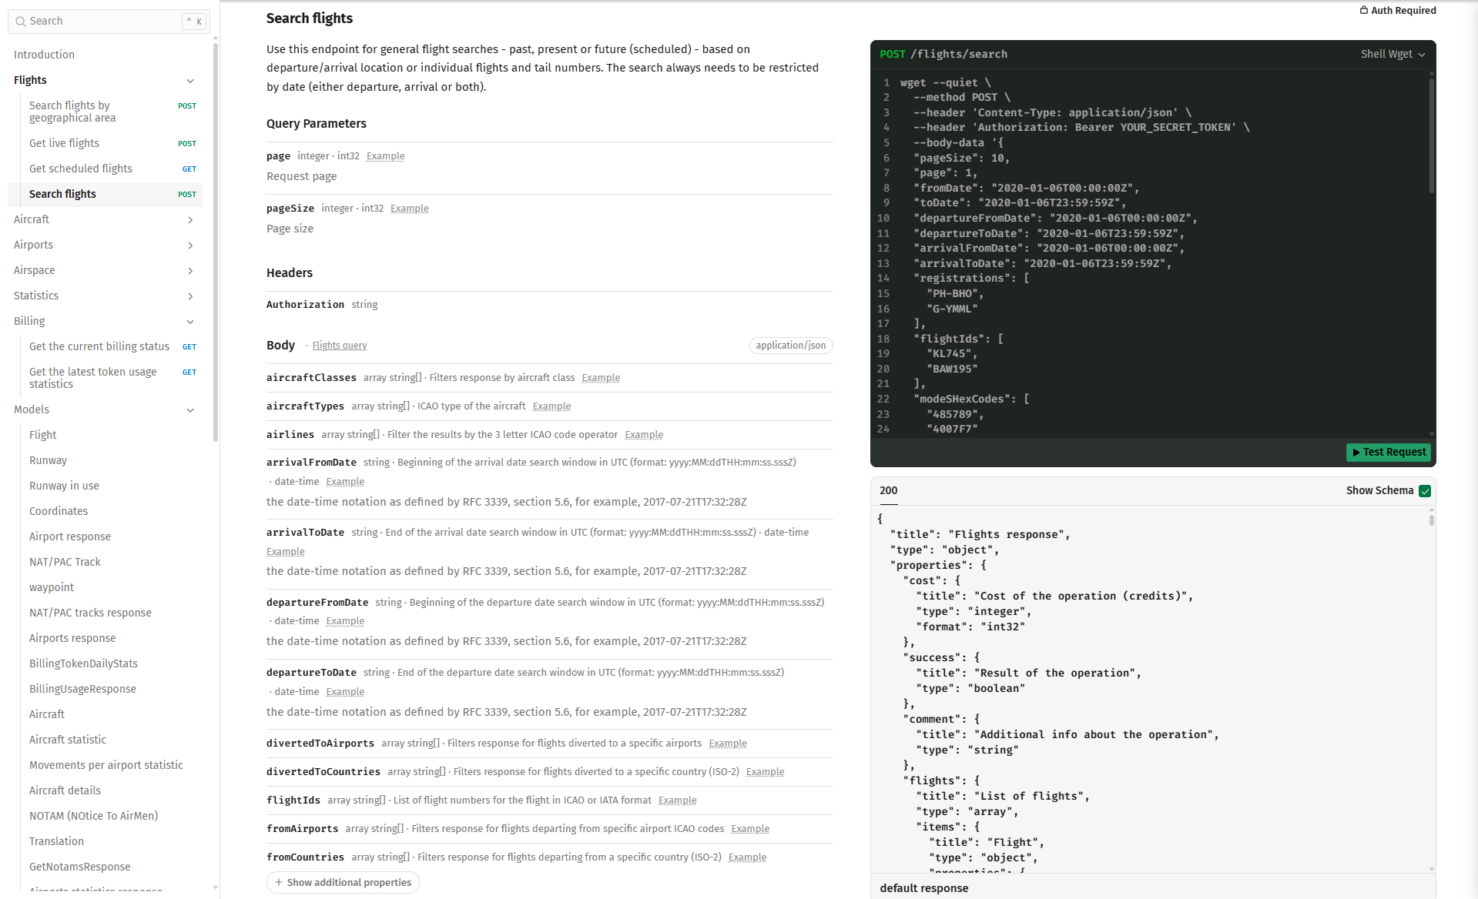Image resolution: width=1478 pixels, height=899 pixels.
Task: Open the Airport response model
Action: (x=70, y=536)
